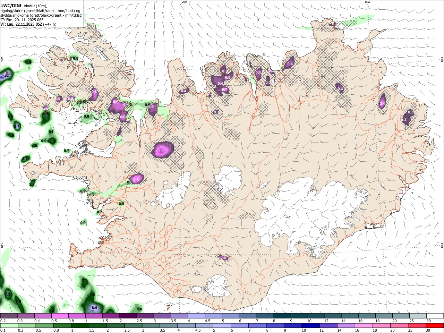Click the UWC/DINI title text
Viewport: 444px width, 333px height.
coord(11,6)
